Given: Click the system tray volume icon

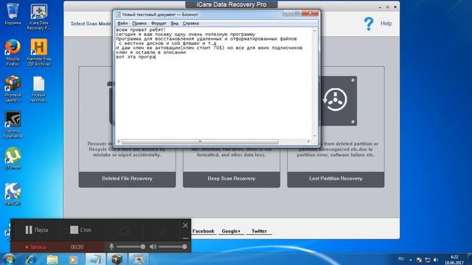Looking at the screenshot, I should click(436, 260).
